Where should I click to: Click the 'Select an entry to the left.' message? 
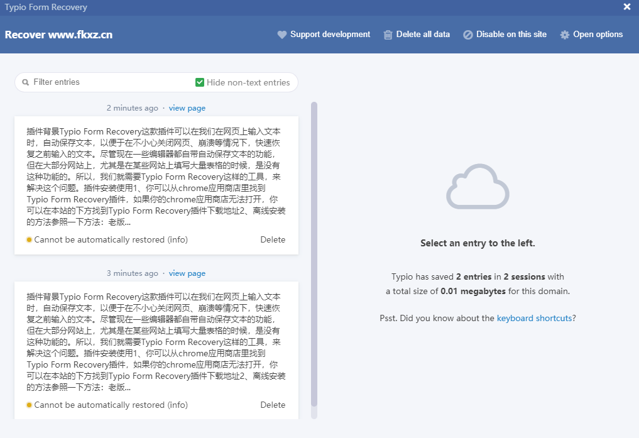[x=478, y=243]
